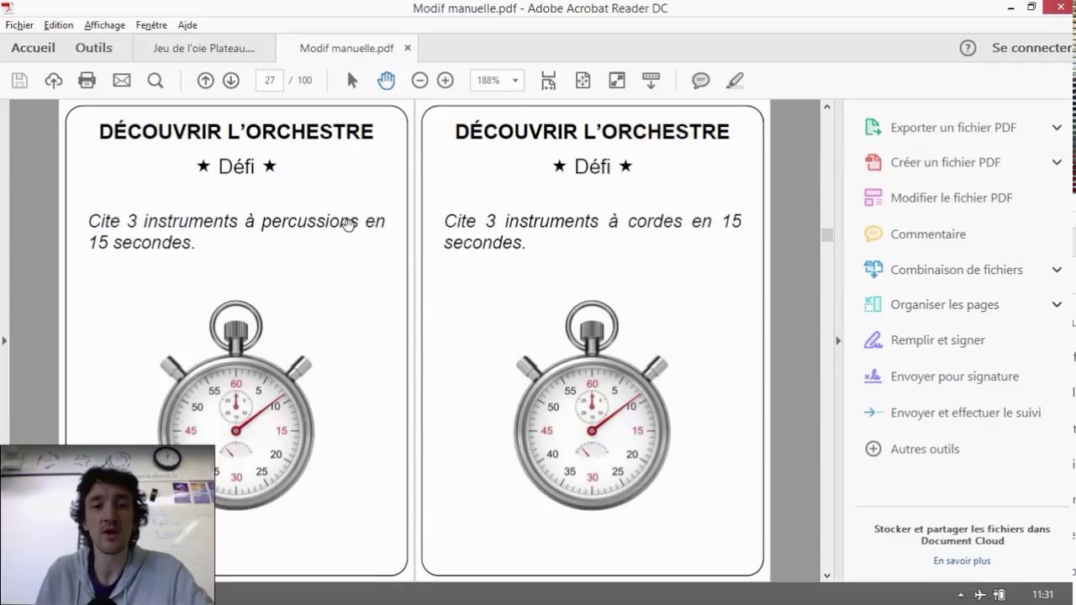Open the Fenêtre menu
Viewport: 1076px width, 605px height.
click(x=151, y=25)
